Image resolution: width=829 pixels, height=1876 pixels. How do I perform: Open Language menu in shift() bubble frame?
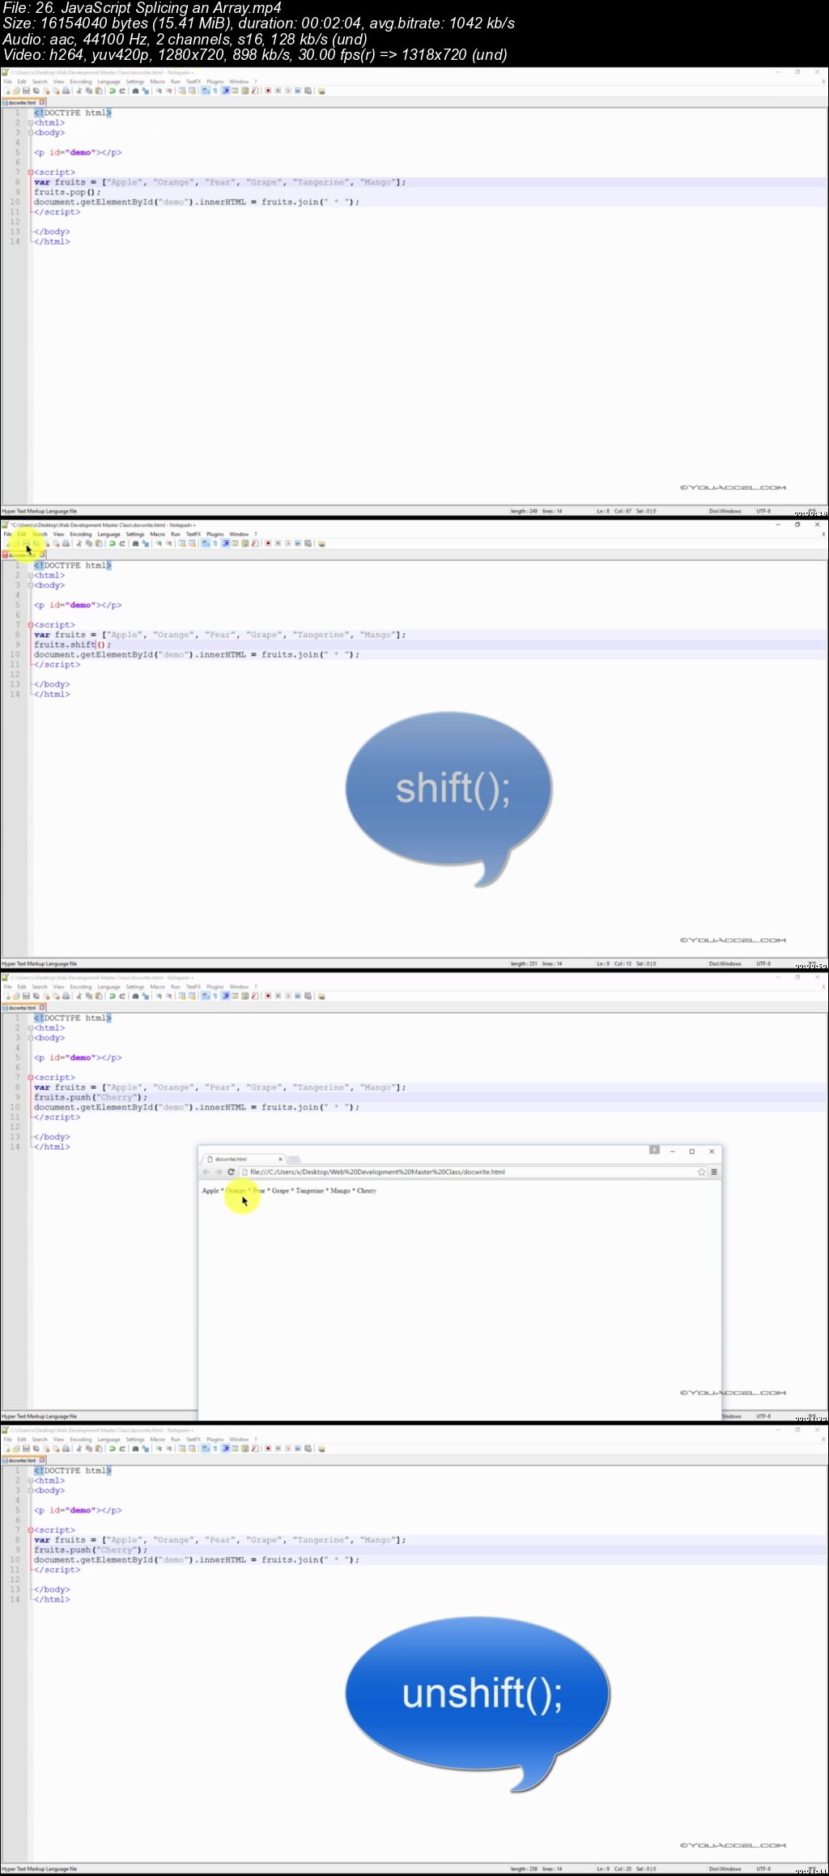coord(108,534)
